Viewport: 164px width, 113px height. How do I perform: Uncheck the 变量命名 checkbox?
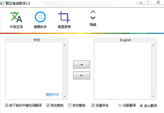click(93, 105)
